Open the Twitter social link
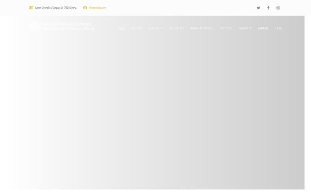This screenshot has height=194, width=311. pyautogui.click(x=258, y=8)
